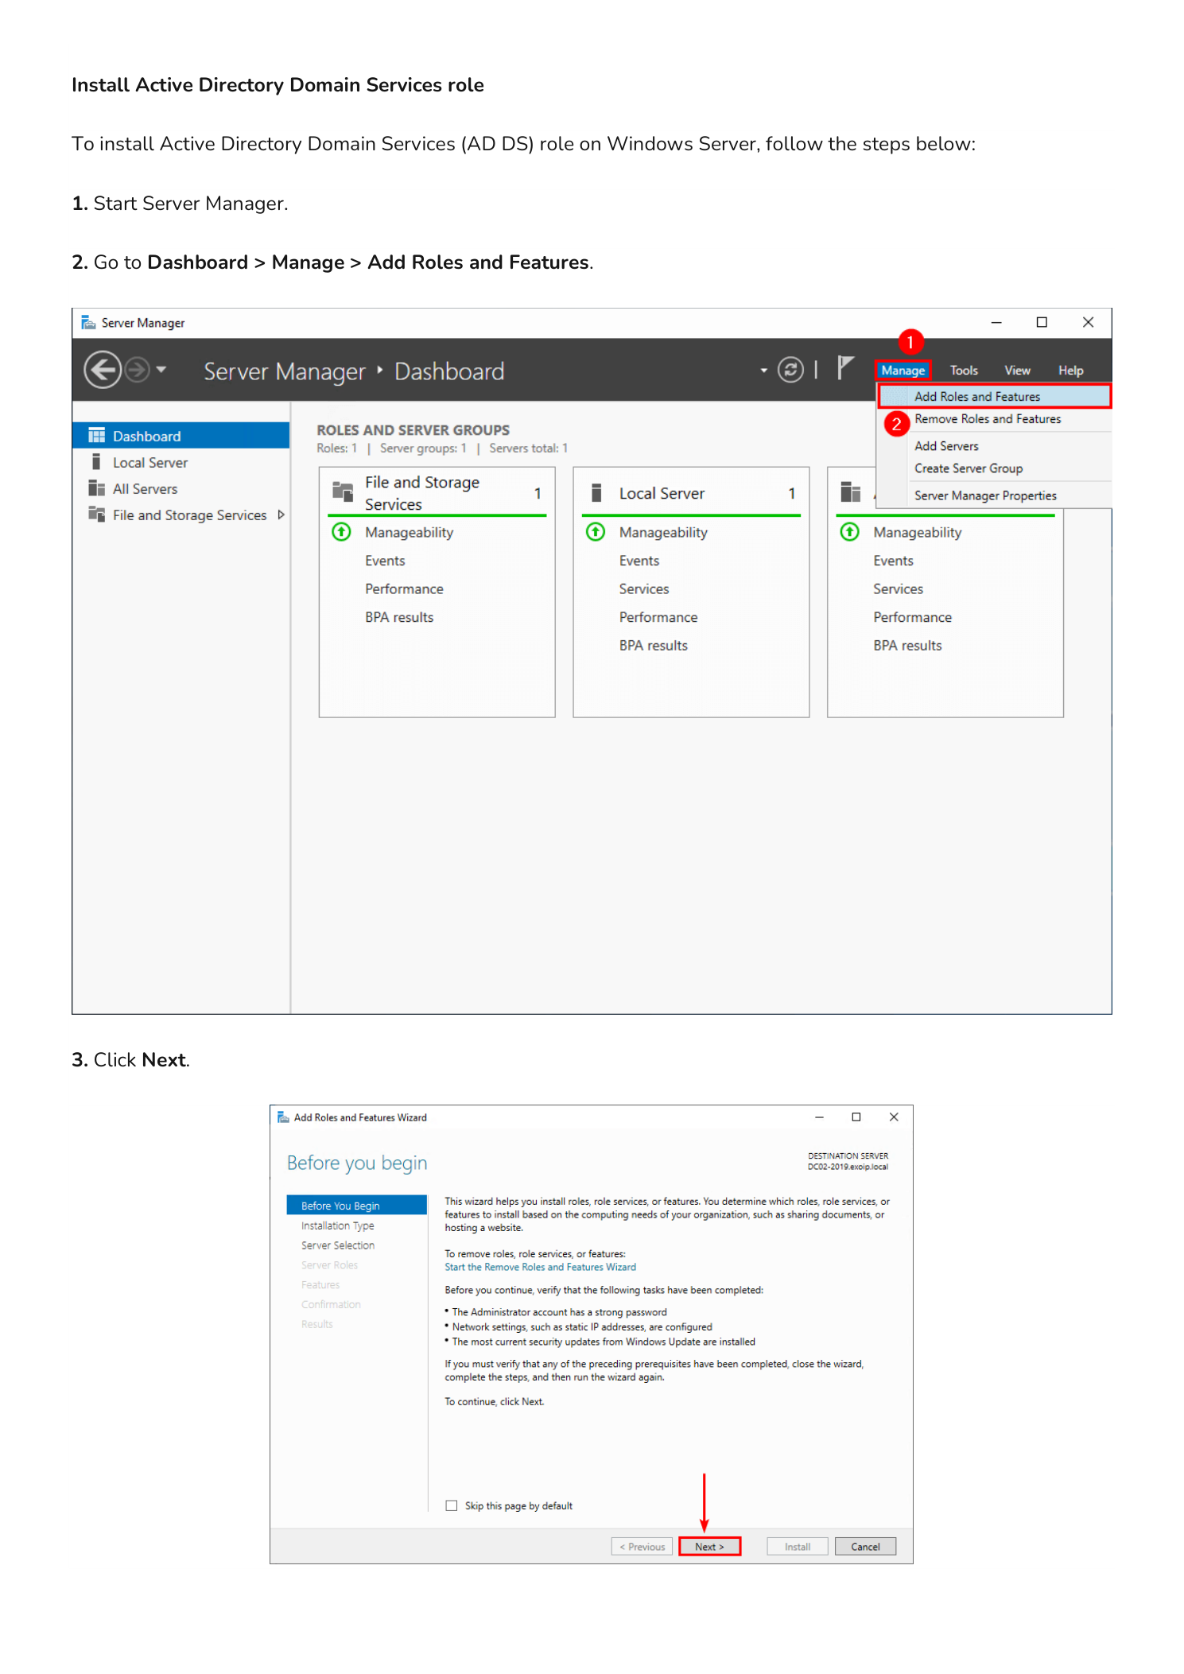The image size is (1184, 1674).
Task: Open navigation history dropdown next to forward arrow
Action: pos(161,370)
